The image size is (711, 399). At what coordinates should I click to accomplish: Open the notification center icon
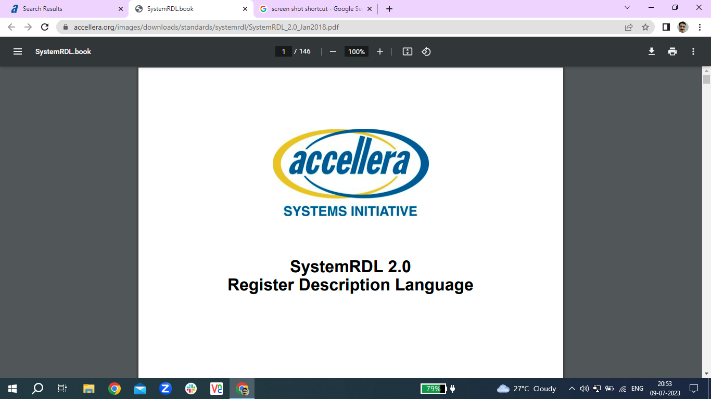click(694, 389)
